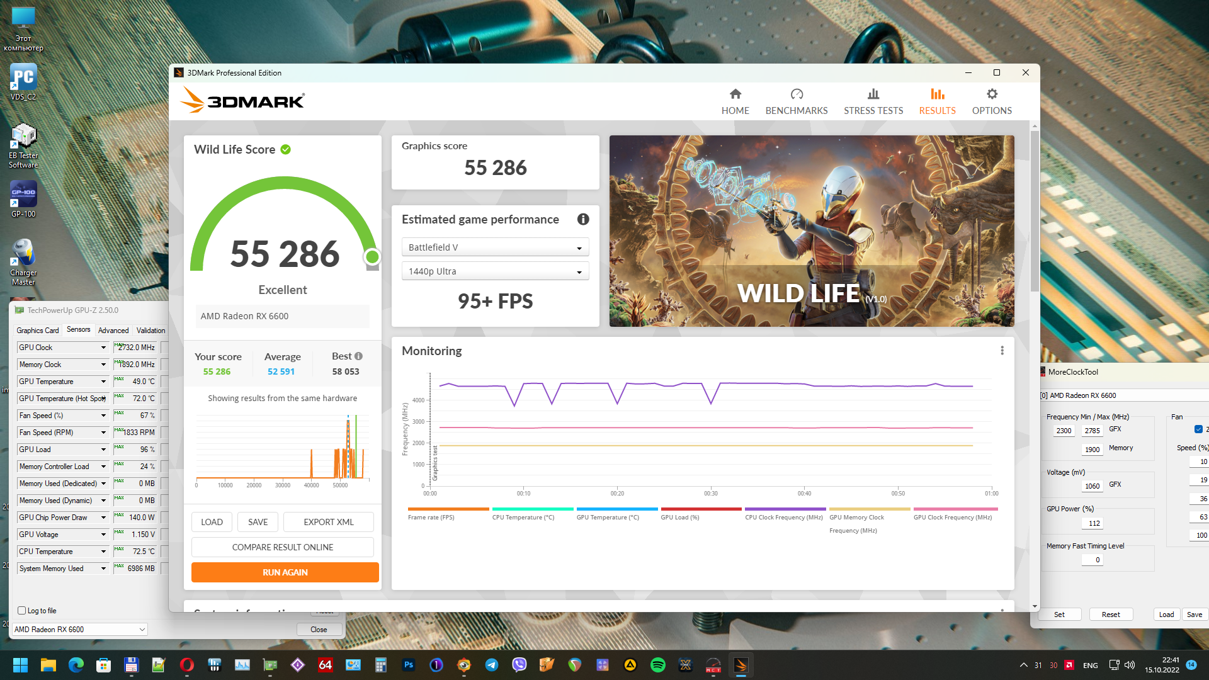Screen dimensions: 1209x680
Task: Toggle the Fan checkbox in MoreClockTool
Action: [x=1198, y=429]
